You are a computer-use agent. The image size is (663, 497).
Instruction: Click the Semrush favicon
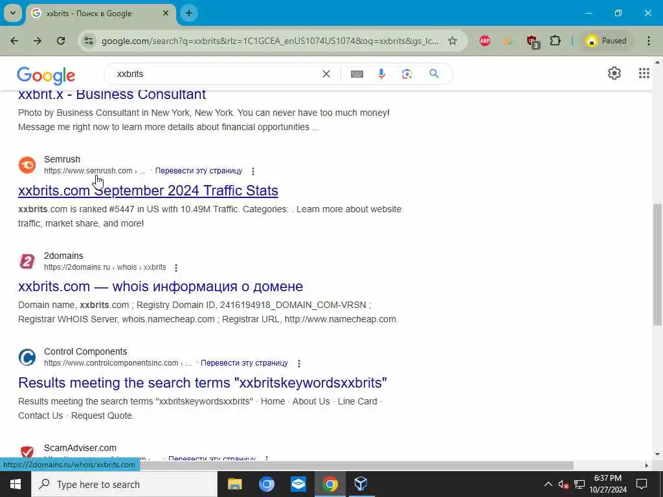pyautogui.click(x=27, y=165)
